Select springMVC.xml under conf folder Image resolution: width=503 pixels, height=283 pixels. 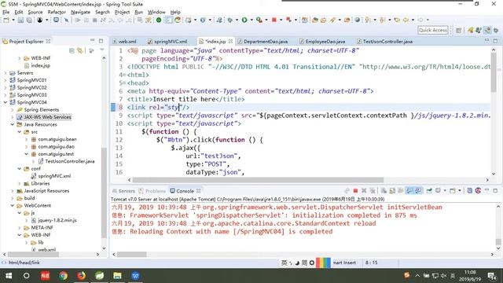54,176
